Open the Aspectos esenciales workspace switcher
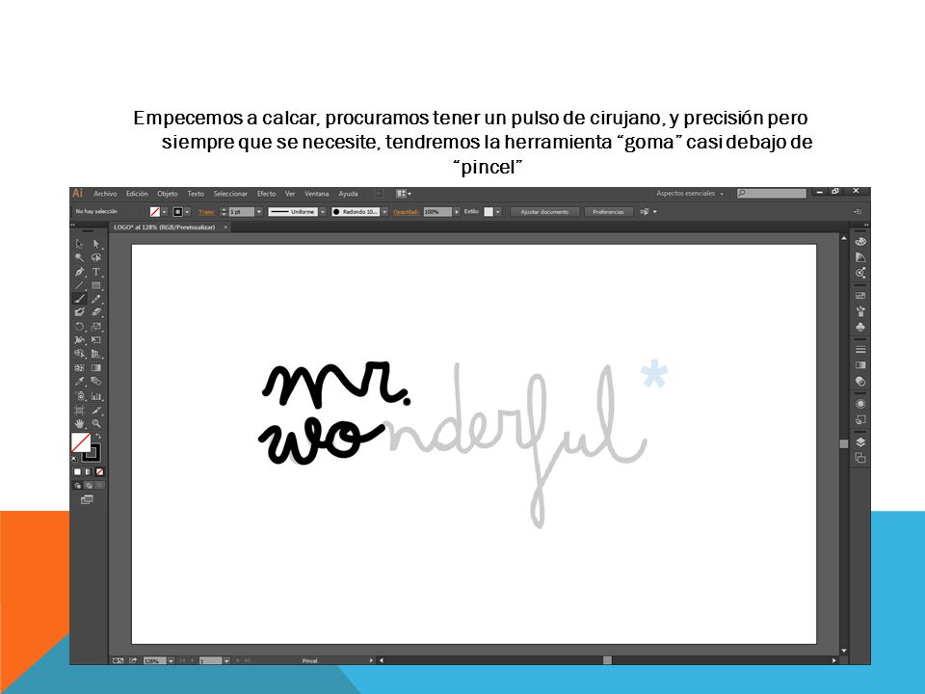This screenshot has width=925, height=694. coord(690,194)
